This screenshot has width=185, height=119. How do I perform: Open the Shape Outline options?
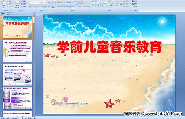125,4
